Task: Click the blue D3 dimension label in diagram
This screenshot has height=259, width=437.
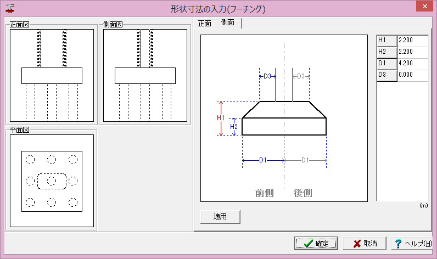Action: pyautogui.click(x=267, y=76)
